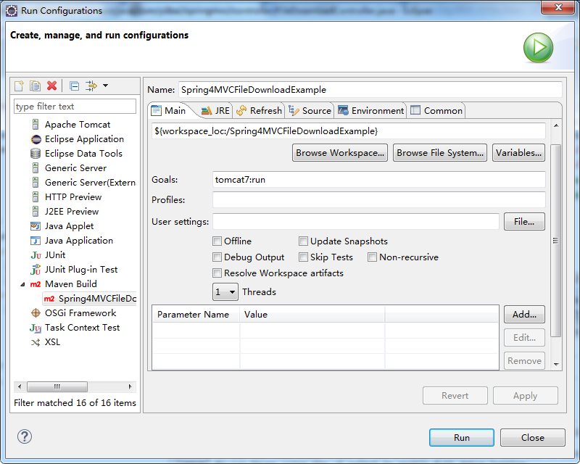Image resolution: width=580 pixels, height=464 pixels.
Task: Click the Eclipse Application icon
Action: click(x=36, y=139)
